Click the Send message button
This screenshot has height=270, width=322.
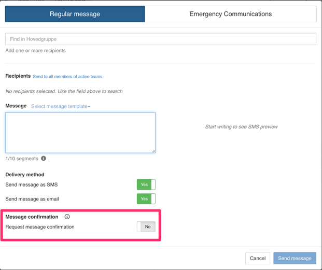point(295,258)
